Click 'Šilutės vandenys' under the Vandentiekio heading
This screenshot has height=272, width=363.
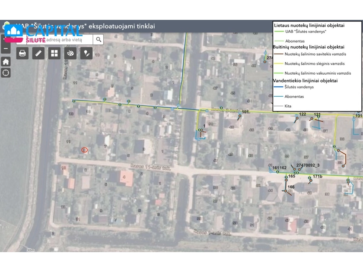(299, 87)
